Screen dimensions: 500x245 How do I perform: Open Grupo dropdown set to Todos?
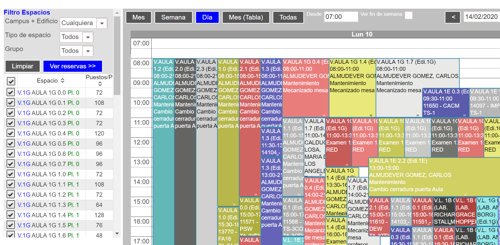coord(88,51)
